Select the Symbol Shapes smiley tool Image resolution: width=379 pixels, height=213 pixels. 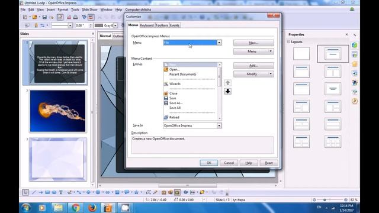click(x=98, y=192)
